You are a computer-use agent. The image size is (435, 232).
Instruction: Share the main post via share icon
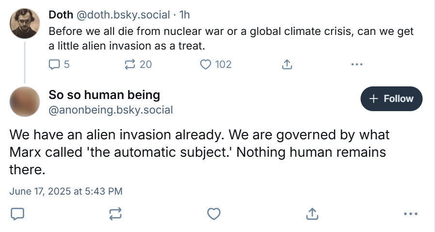[x=312, y=214]
